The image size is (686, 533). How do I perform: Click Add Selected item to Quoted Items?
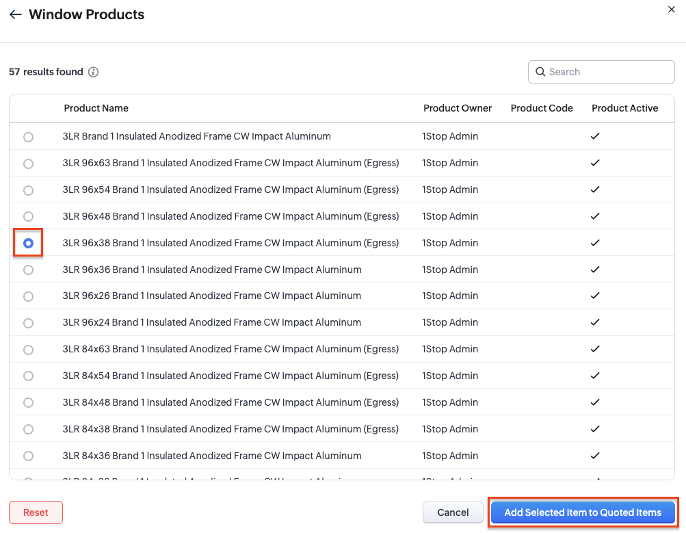click(582, 512)
